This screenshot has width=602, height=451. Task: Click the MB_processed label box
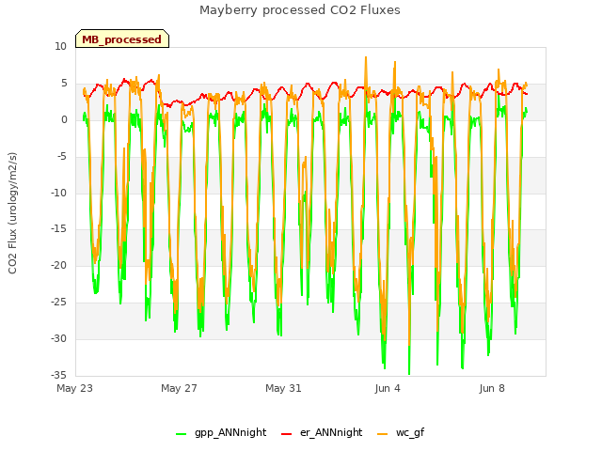point(122,39)
